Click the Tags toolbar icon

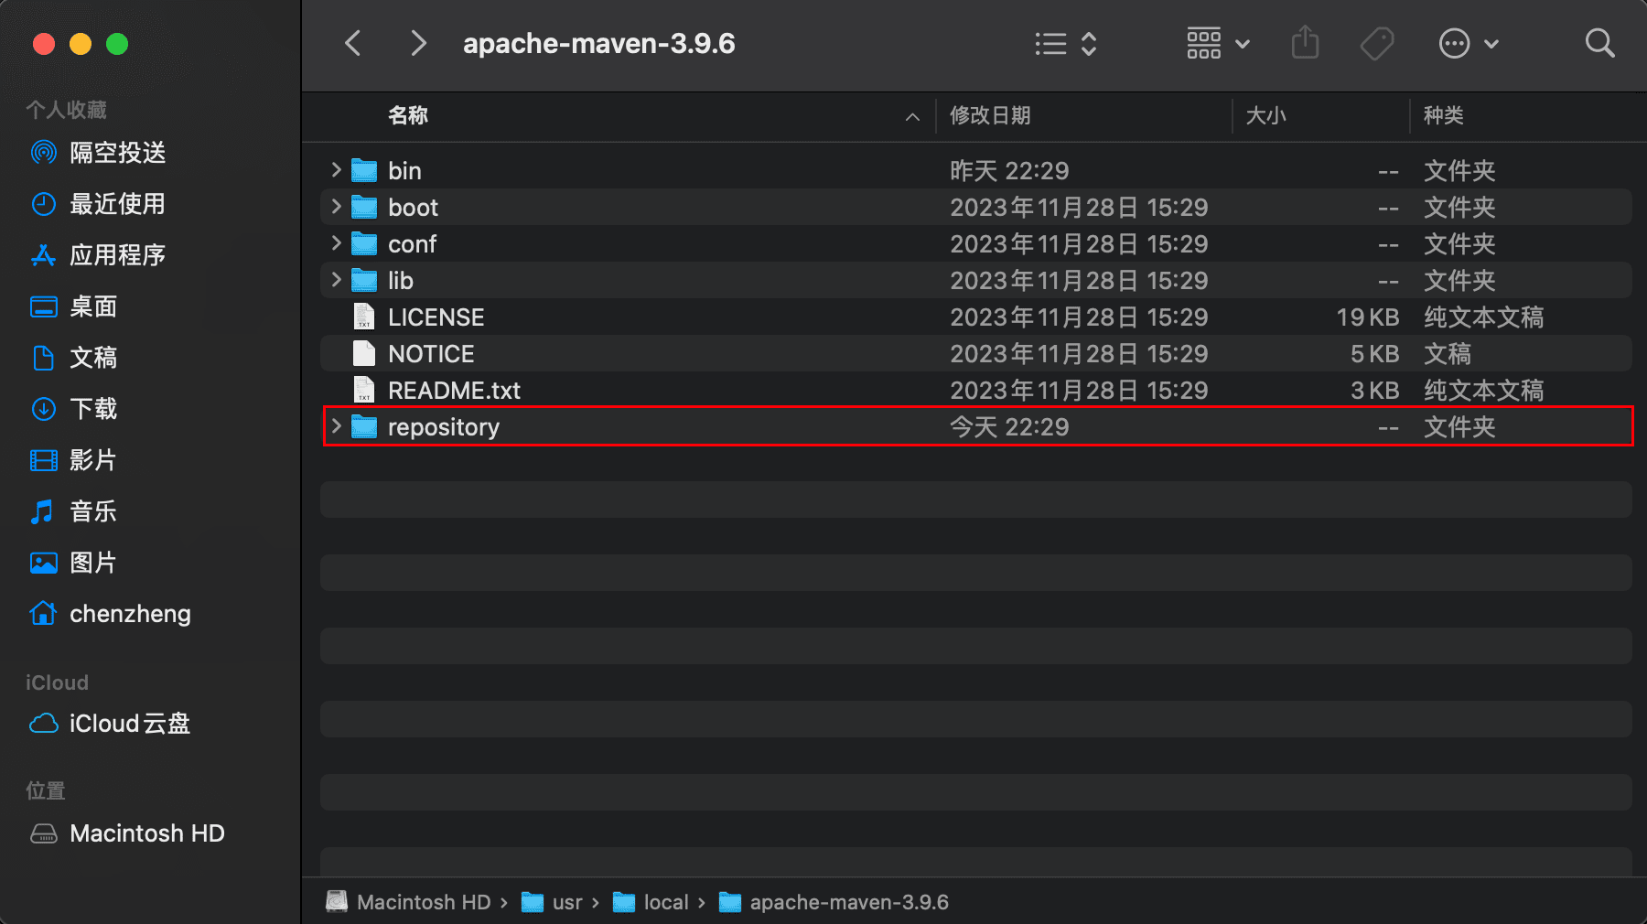(x=1376, y=43)
